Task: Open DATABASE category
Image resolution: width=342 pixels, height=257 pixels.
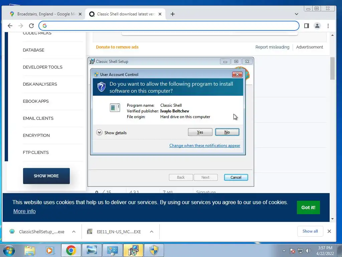Action: (x=34, y=50)
